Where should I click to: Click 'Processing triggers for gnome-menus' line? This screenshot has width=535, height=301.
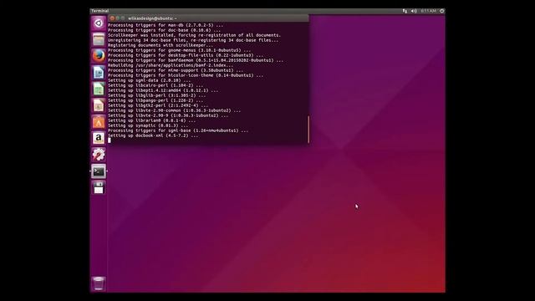[181, 50]
